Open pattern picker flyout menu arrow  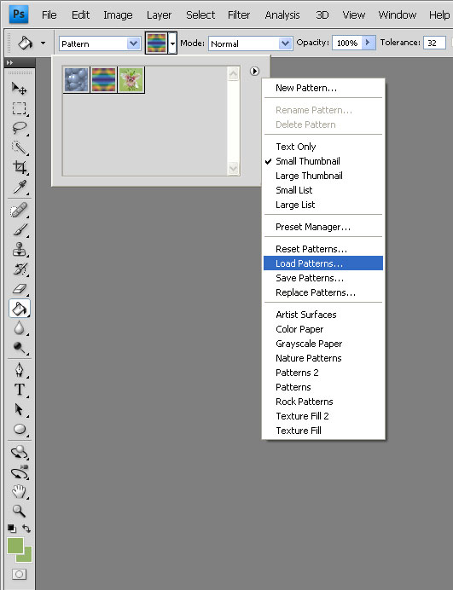(x=254, y=71)
